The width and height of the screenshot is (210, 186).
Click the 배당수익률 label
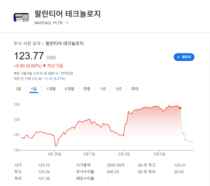coord(85,178)
